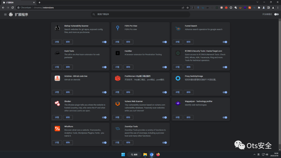Remove the Shodan extension
The image size is (281, 158).
(68, 117)
